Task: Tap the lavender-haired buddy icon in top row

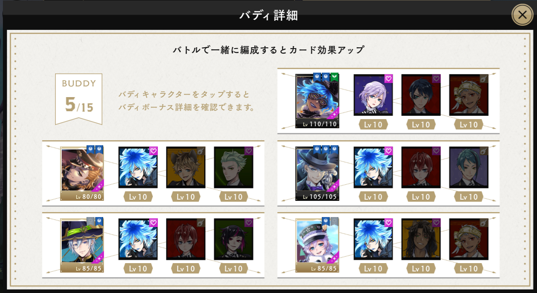Action: [x=373, y=95]
